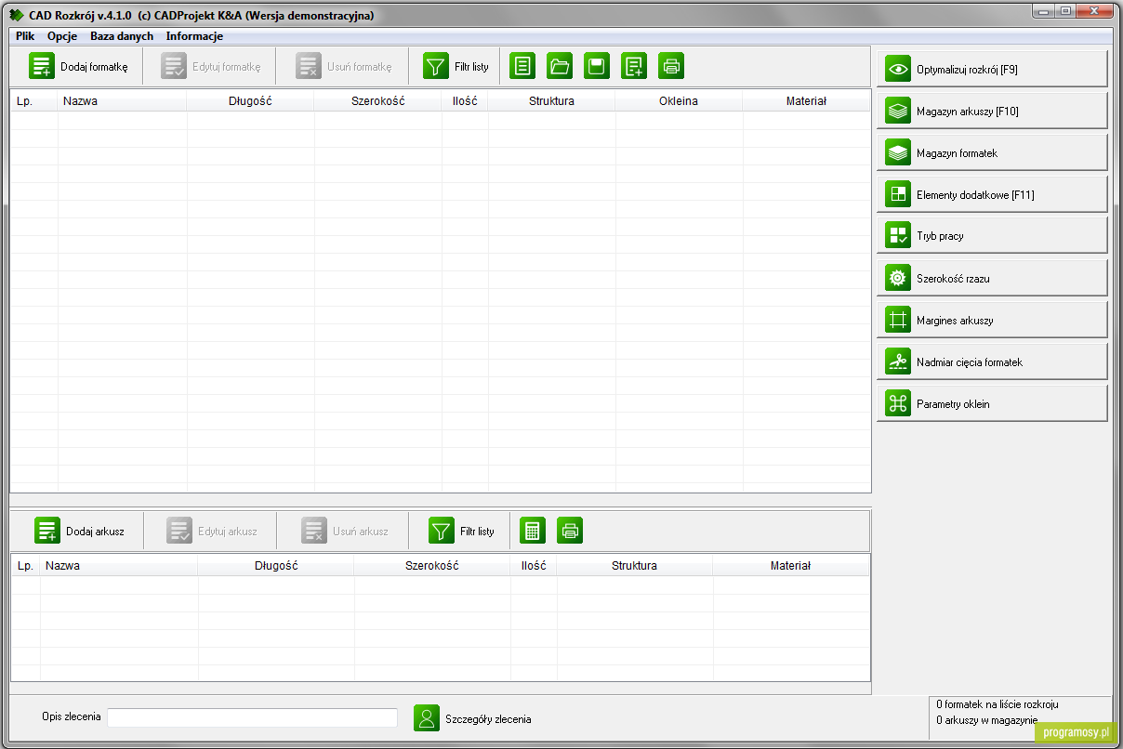Click Lp. column header in formatki table

tap(34, 100)
